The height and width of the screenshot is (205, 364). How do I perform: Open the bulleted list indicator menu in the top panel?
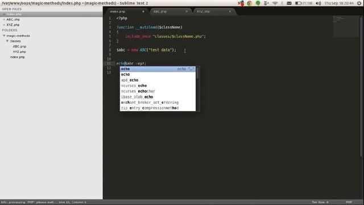(266, 3)
